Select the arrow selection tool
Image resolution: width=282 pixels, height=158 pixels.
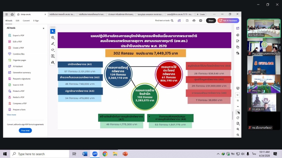coord(53,31)
